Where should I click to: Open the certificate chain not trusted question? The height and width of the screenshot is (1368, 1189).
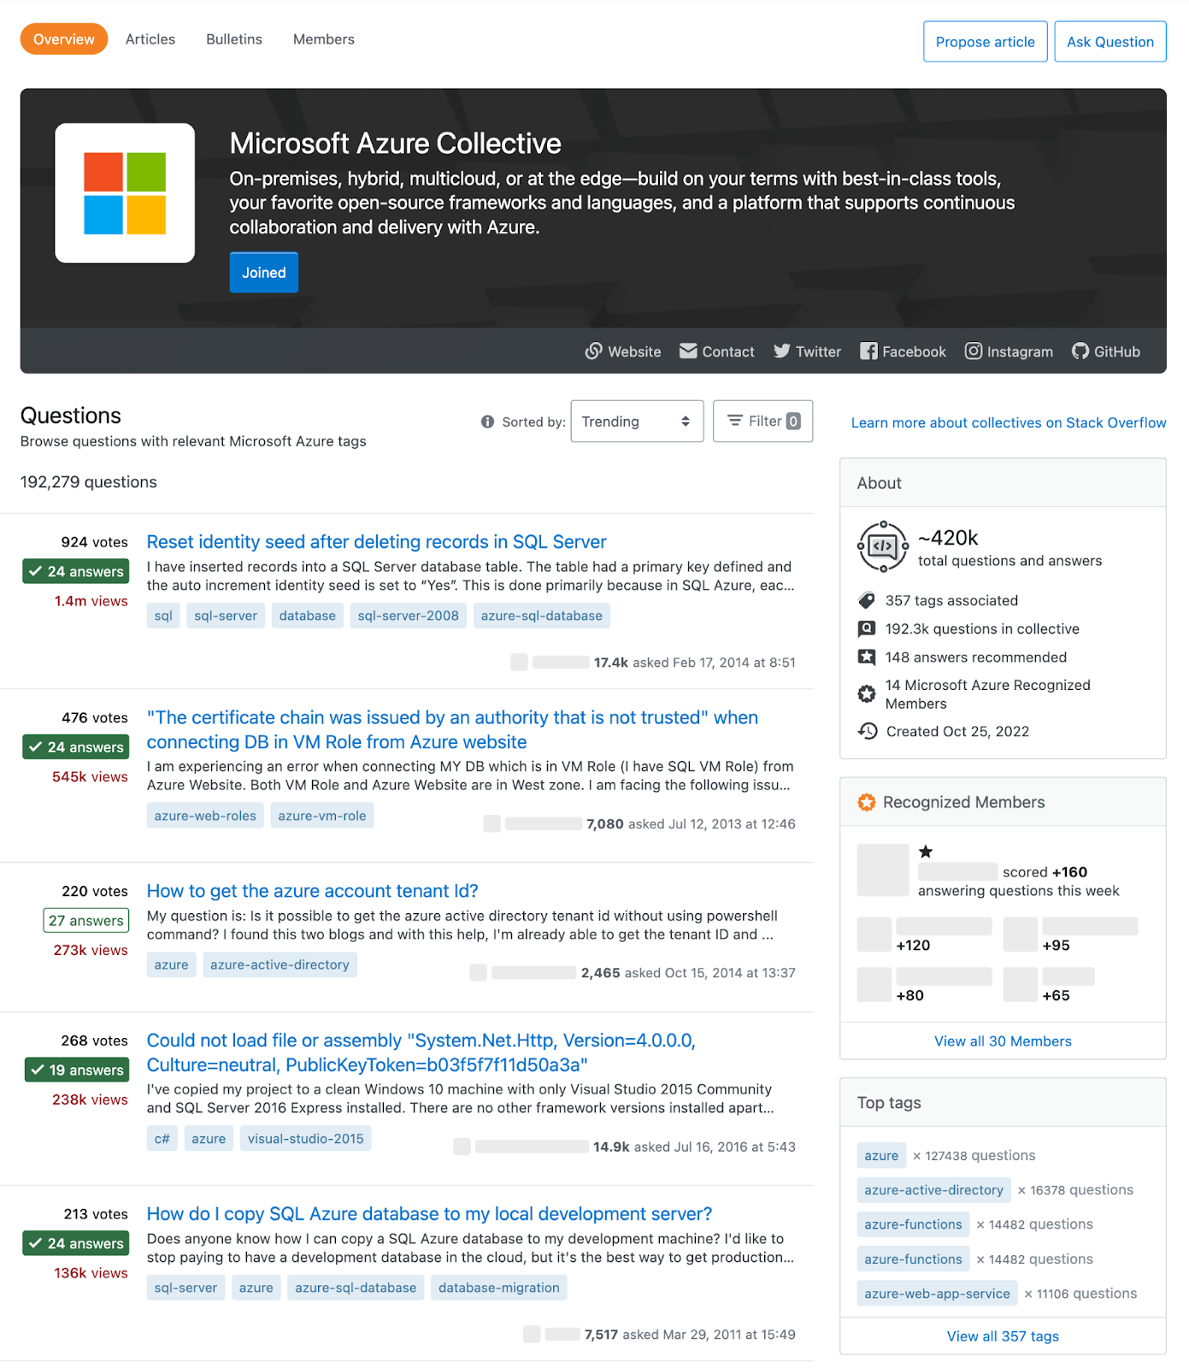452,730
